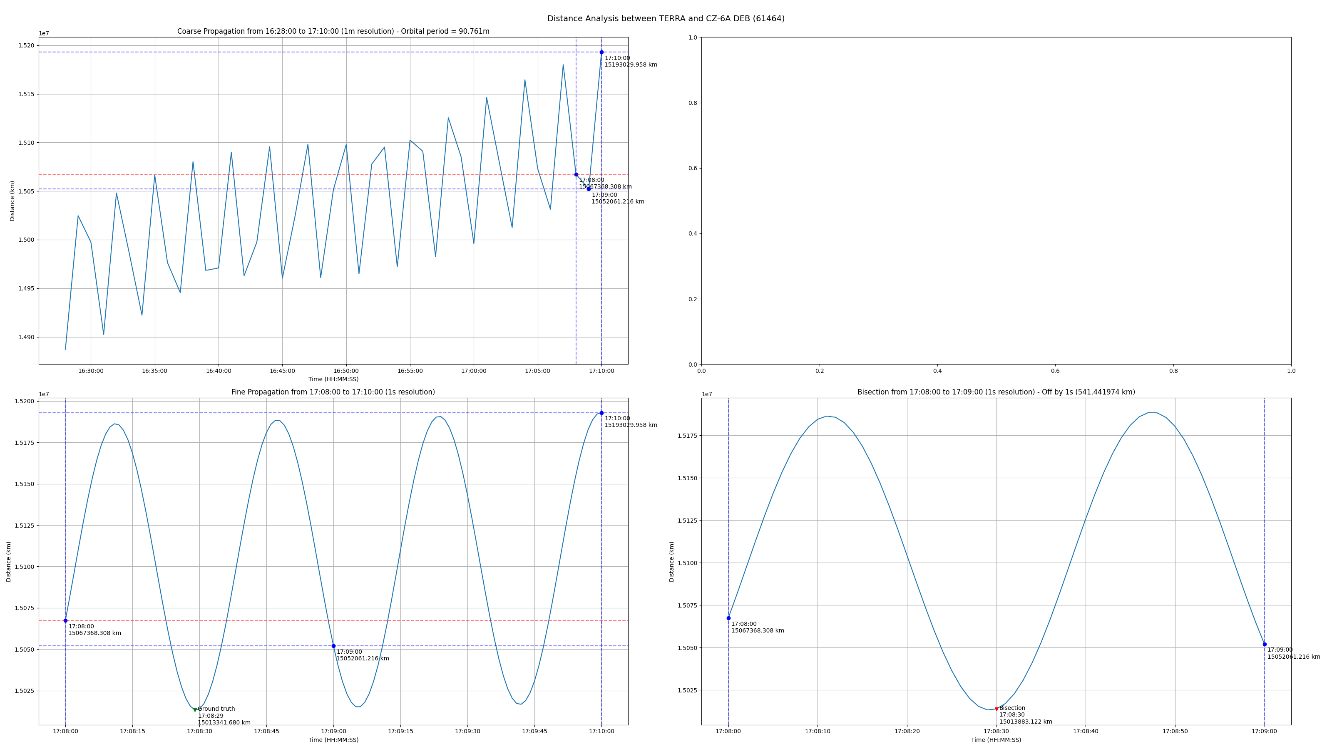Screen dimensions: 1332x749
Task: Click the red Bisection marker at 17:08:30
Action: click(x=997, y=709)
